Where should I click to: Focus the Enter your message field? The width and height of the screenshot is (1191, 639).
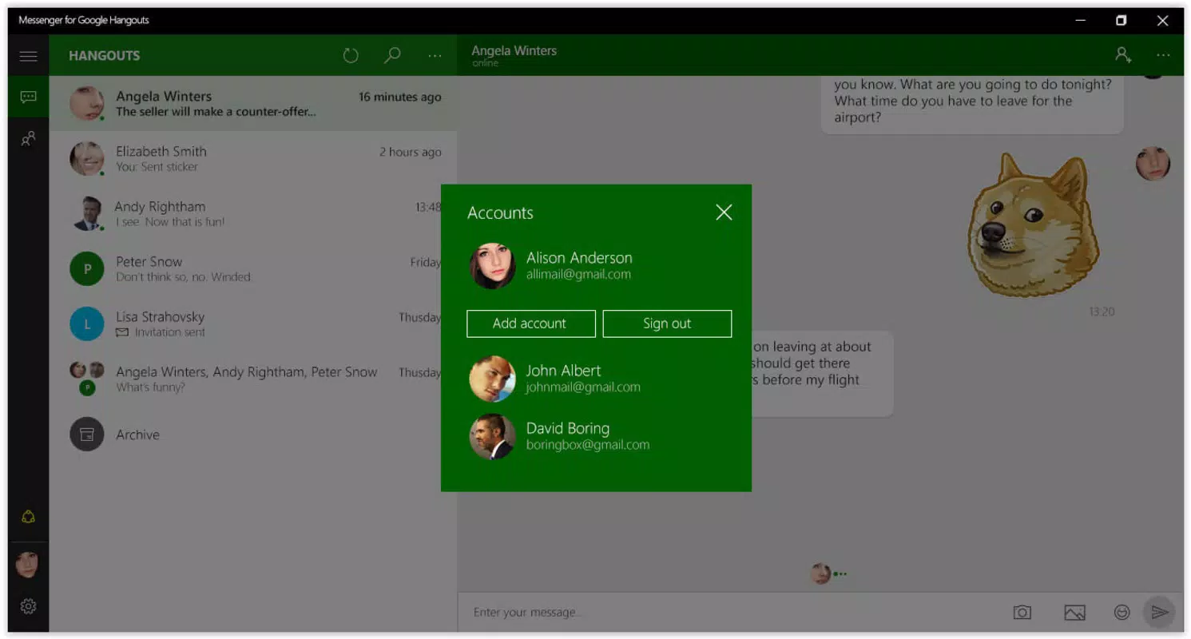(x=731, y=613)
